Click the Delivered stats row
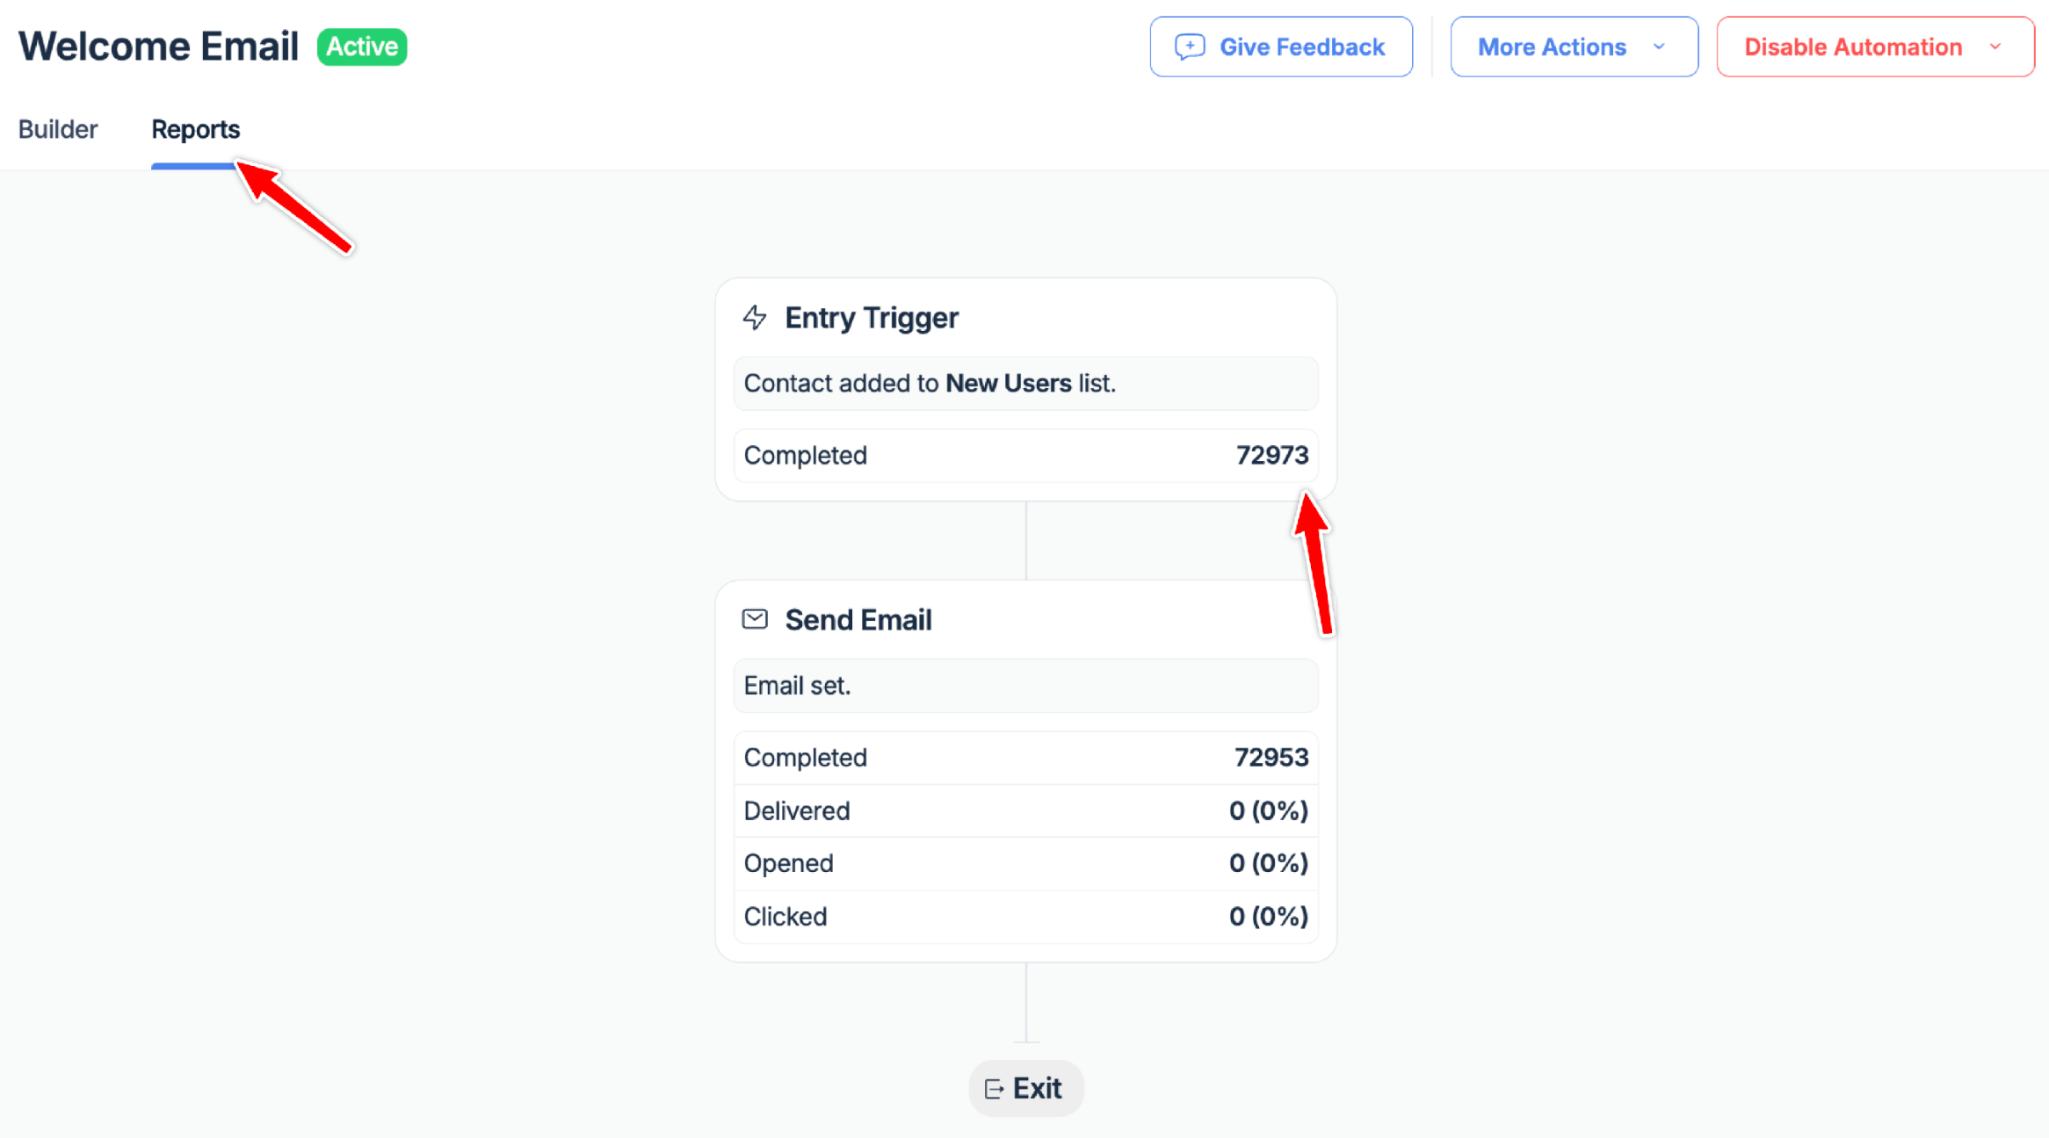This screenshot has width=2049, height=1138. [x=1025, y=810]
